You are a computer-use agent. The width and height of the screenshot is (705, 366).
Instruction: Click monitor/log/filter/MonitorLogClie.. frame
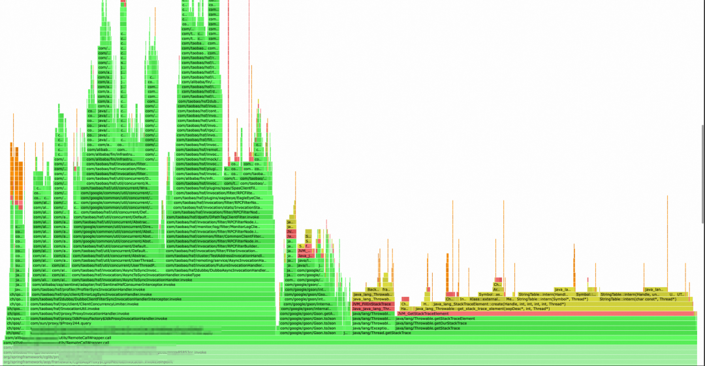(220, 227)
